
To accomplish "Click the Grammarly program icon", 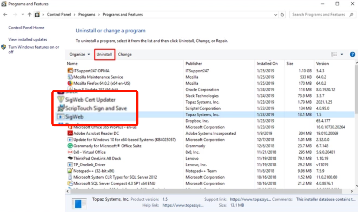I will tap(70, 146).
